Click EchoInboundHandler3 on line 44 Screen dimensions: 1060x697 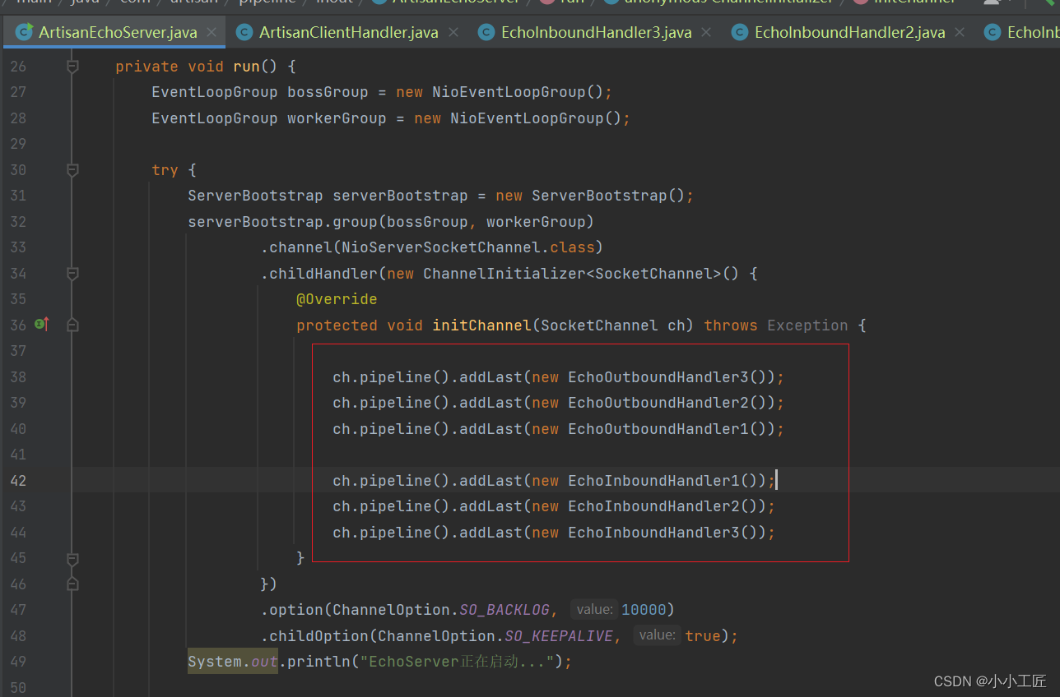click(x=653, y=533)
